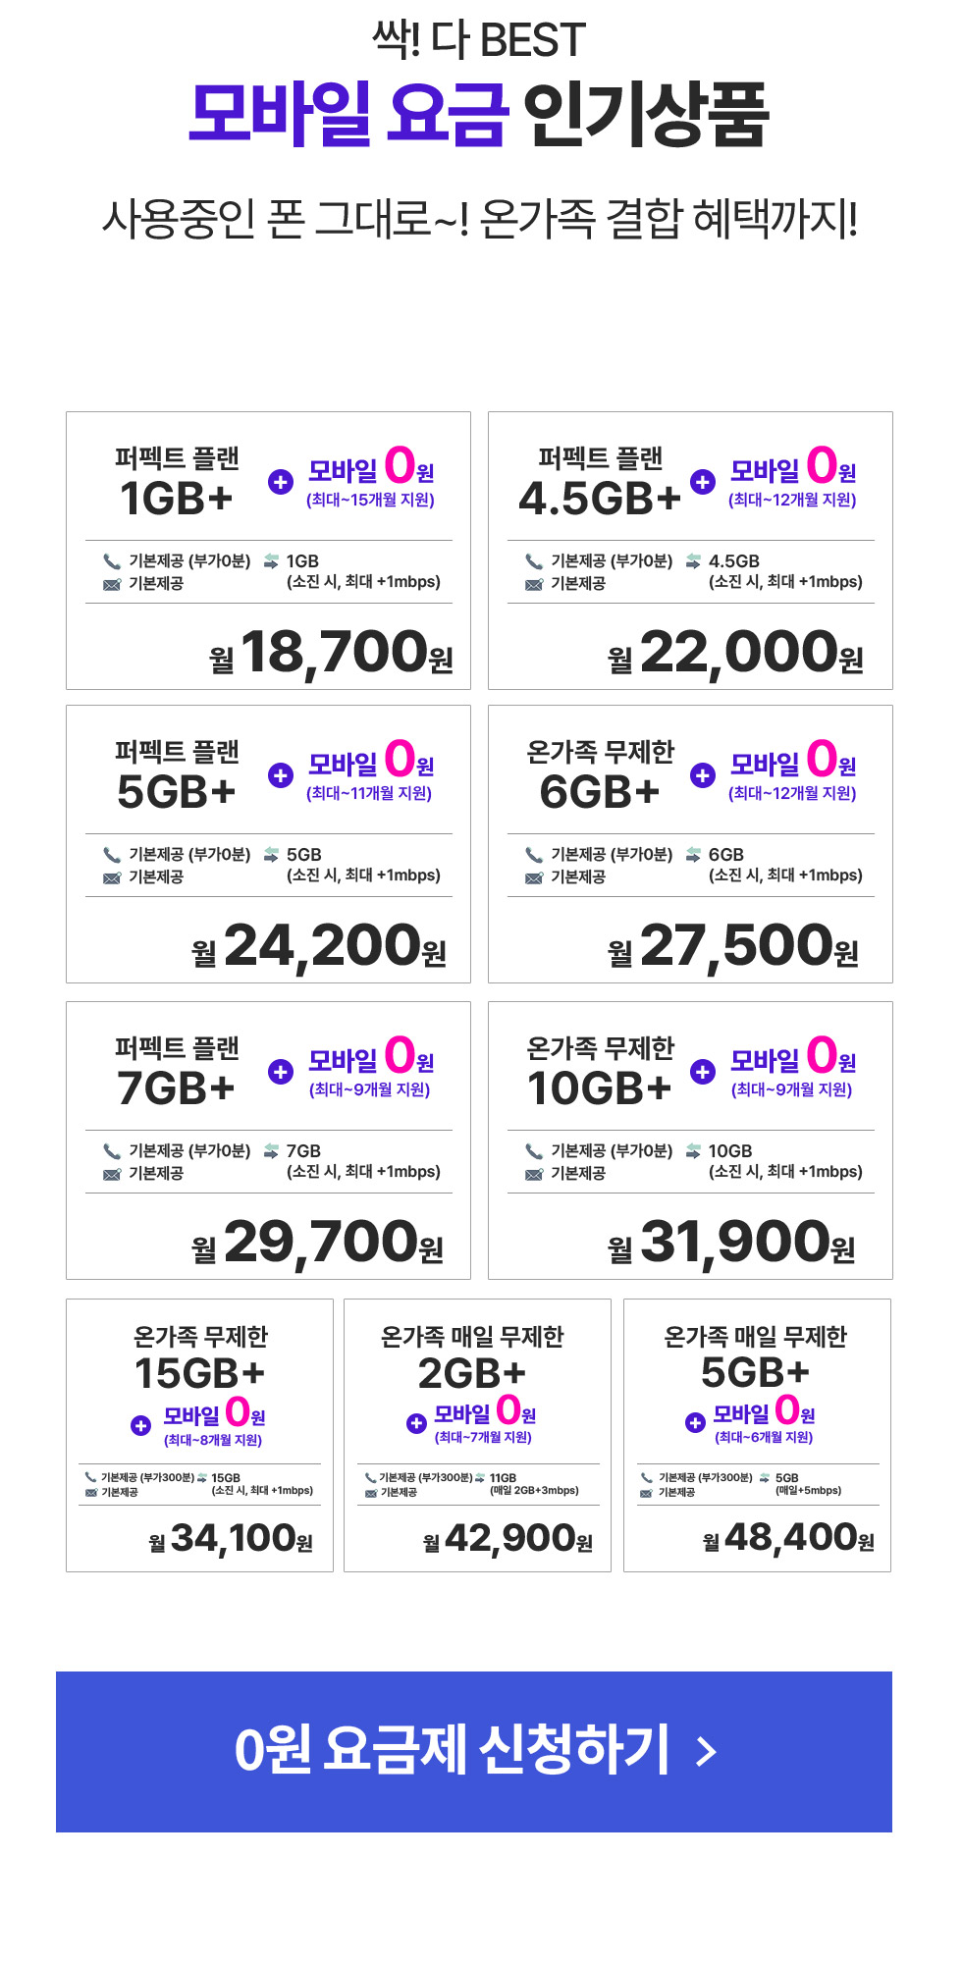This screenshot has height=1963, width=962.
Task: Click the mail icon in 온가족 무제한 6GB+ card
Action: coord(534,877)
